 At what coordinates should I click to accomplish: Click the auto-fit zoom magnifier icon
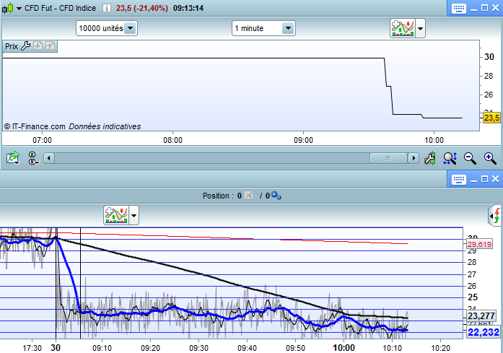[450, 158]
